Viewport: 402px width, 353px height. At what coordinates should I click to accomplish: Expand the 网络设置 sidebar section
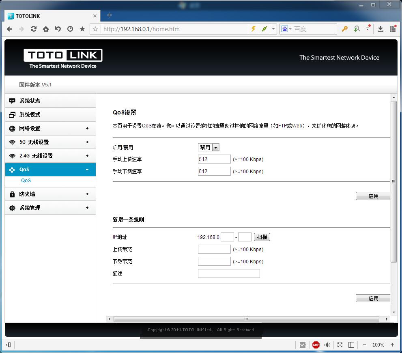pos(51,129)
